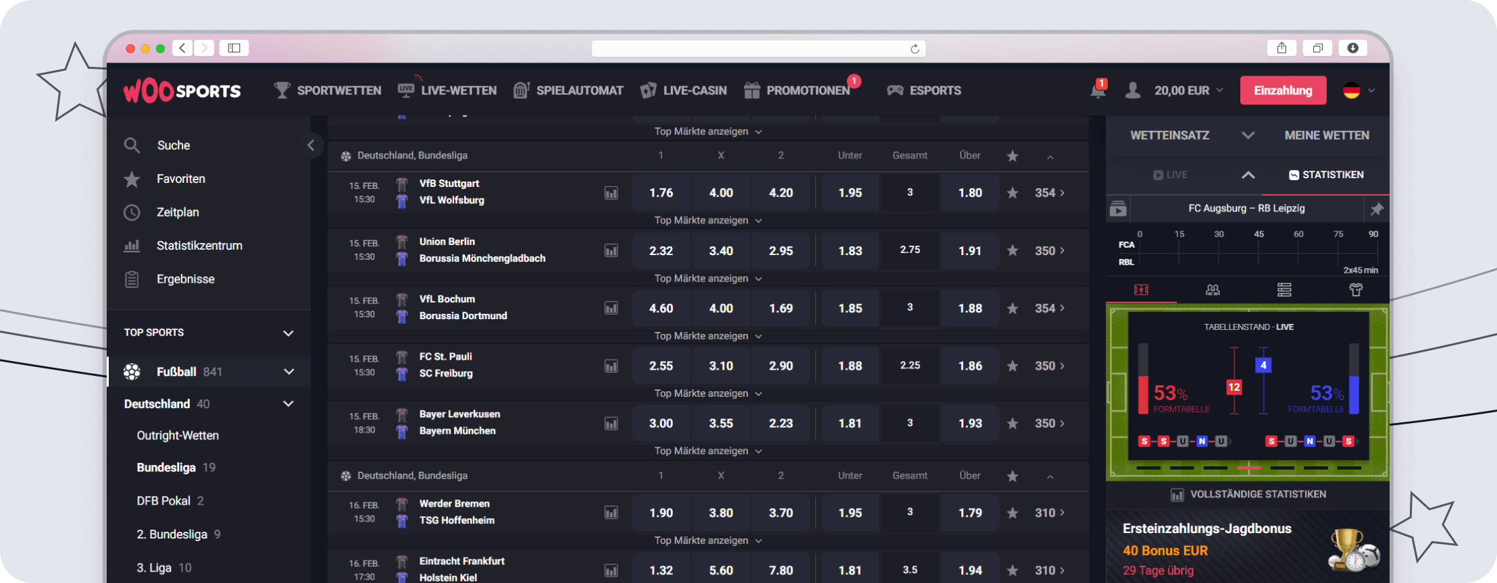Select odds 1.76 for VfB Stuttgart win
1497x583 pixels.
point(661,193)
